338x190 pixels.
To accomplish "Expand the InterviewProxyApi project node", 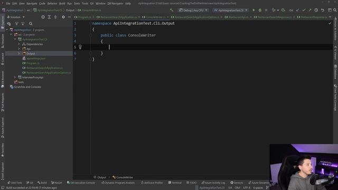I will pyautogui.click(x=15, y=78).
